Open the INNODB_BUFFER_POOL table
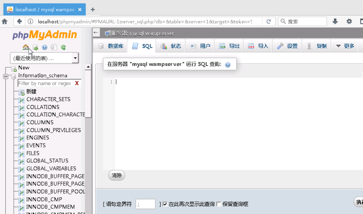This screenshot has width=363, height=214. 56,191
